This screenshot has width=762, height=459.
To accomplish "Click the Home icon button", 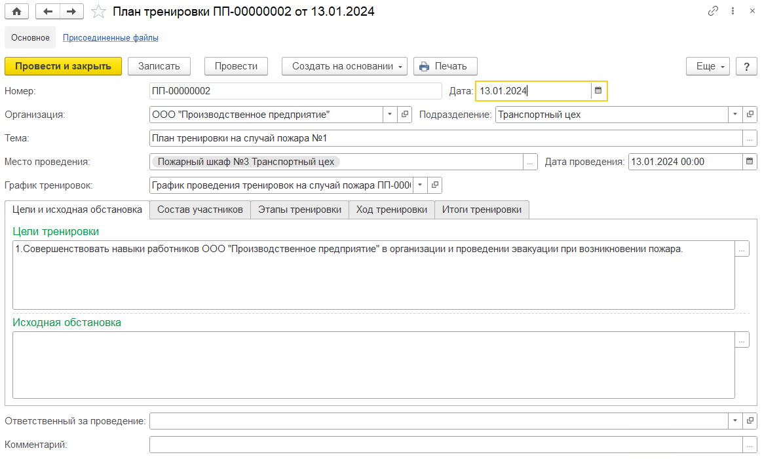I will point(16,12).
